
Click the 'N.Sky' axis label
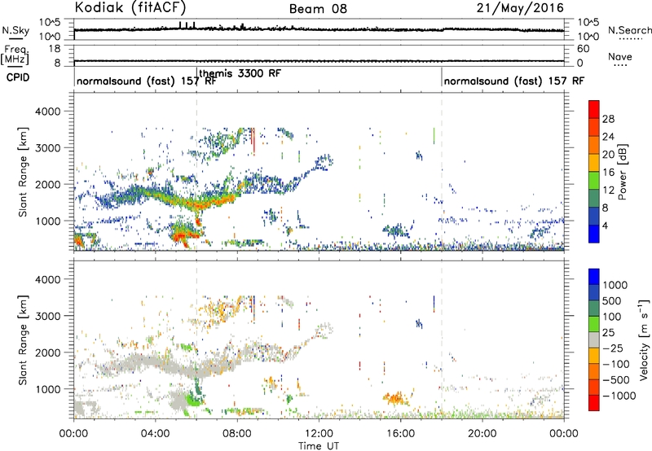point(15,30)
